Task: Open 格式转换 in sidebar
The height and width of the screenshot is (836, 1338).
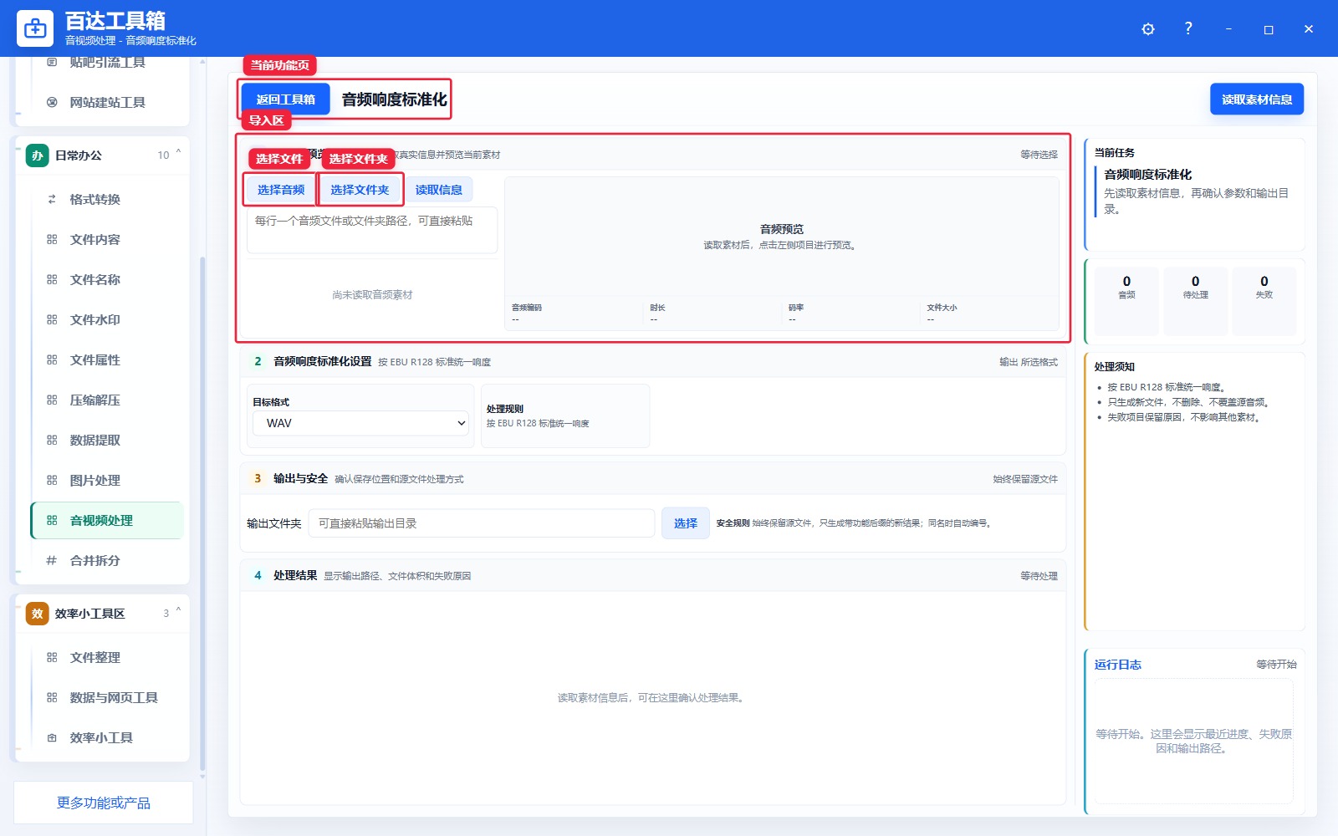Action: (x=108, y=199)
